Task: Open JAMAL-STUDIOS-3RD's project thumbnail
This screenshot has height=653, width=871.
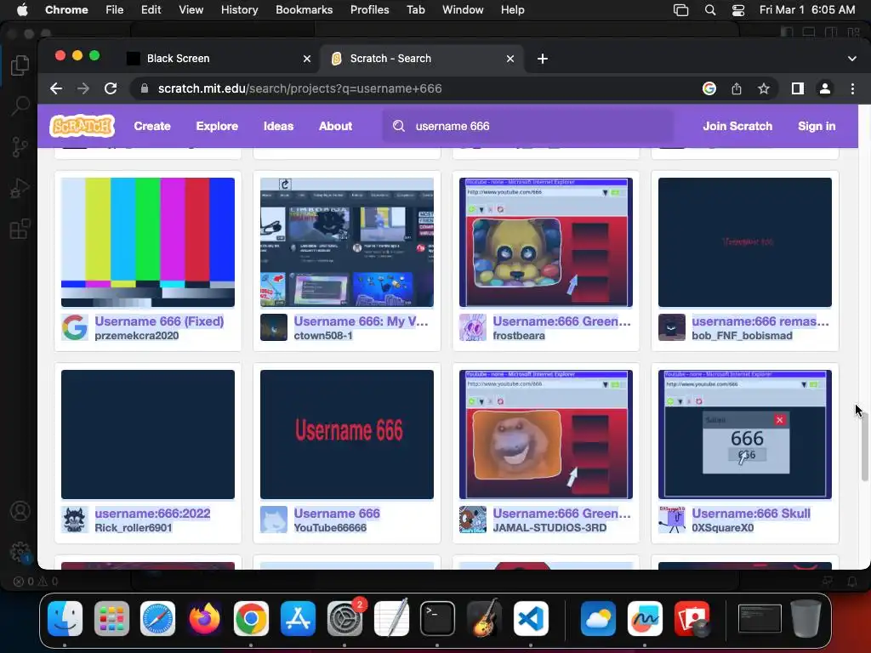Action: coord(546,434)
